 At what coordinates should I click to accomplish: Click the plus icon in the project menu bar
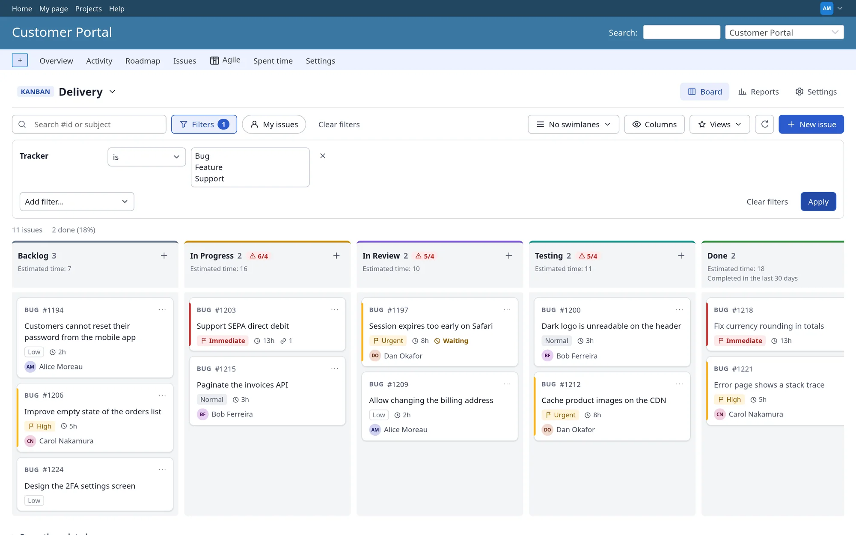point(20,60)
